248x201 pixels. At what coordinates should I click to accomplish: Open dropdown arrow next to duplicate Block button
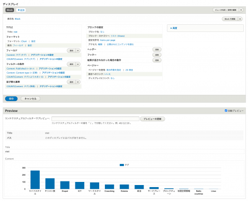point(240,19)
